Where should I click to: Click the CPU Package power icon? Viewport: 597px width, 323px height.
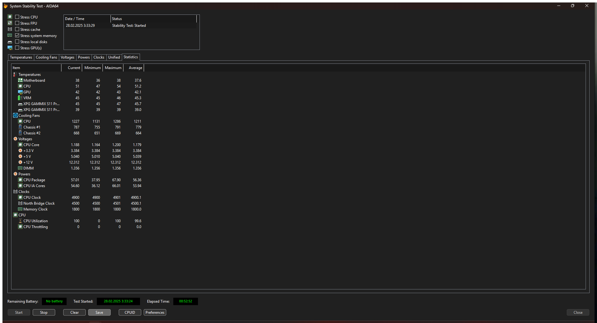pos(20,180)
